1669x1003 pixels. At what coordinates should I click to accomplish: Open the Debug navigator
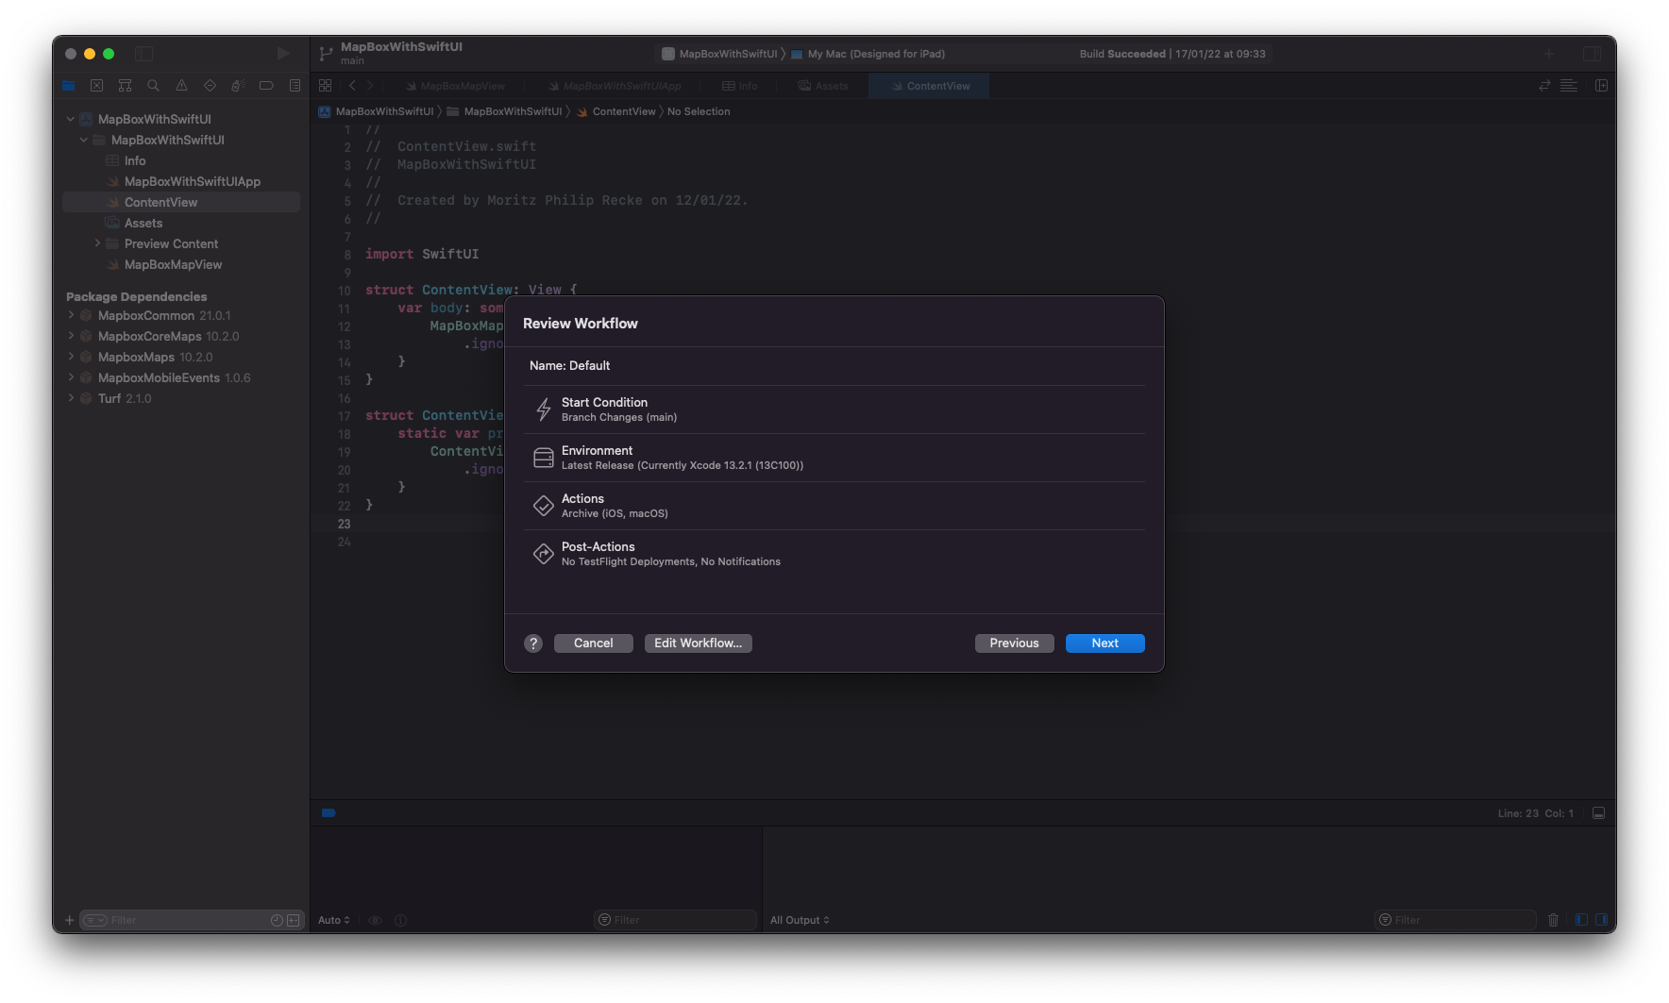tap(238, 86)
